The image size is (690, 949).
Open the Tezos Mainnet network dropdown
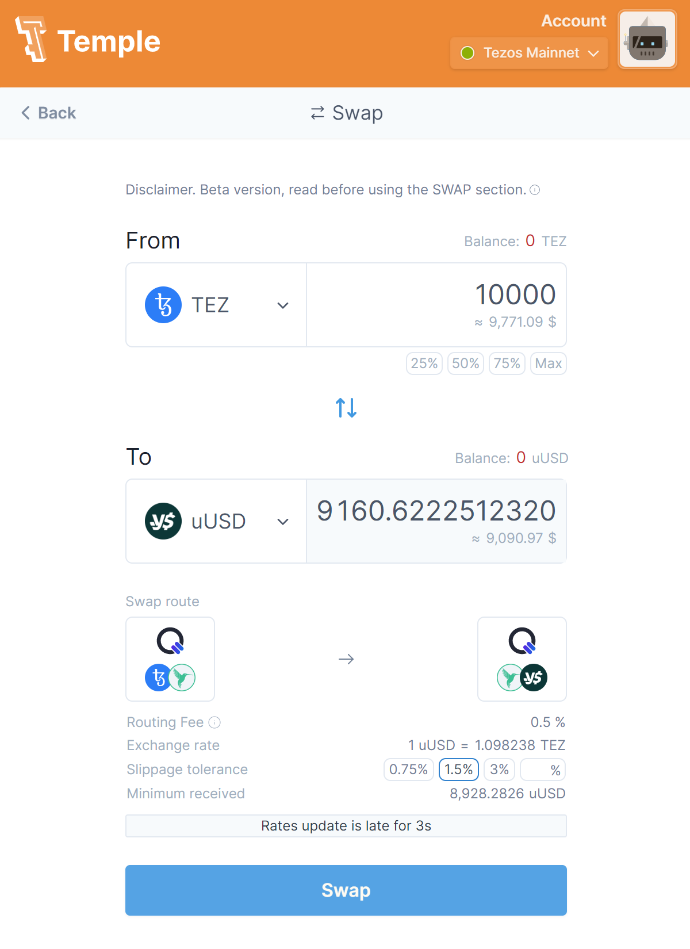click(529, 53)
